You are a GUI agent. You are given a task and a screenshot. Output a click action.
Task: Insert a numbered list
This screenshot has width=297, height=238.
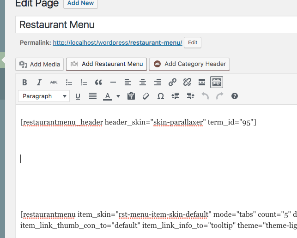(x=84, y=82)
